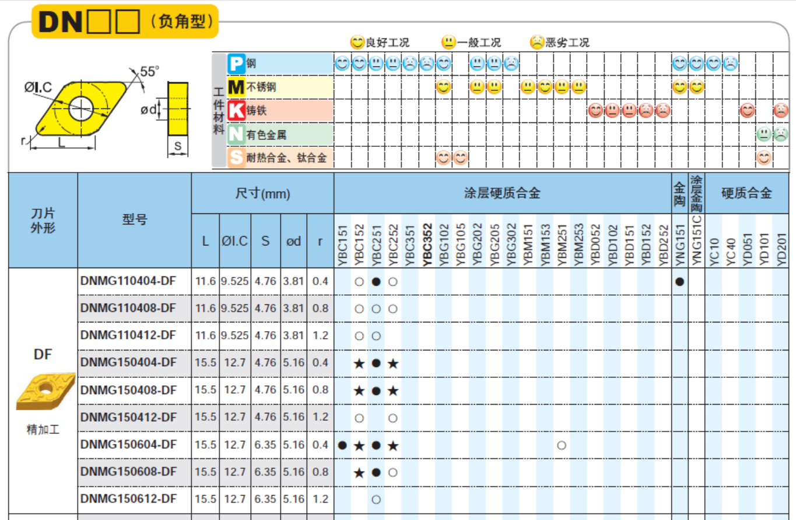This screenshot has height=520, width=796.
Task: Click the sad face beside 恶劣工况 legend
Action: click(x=536, y=42)
